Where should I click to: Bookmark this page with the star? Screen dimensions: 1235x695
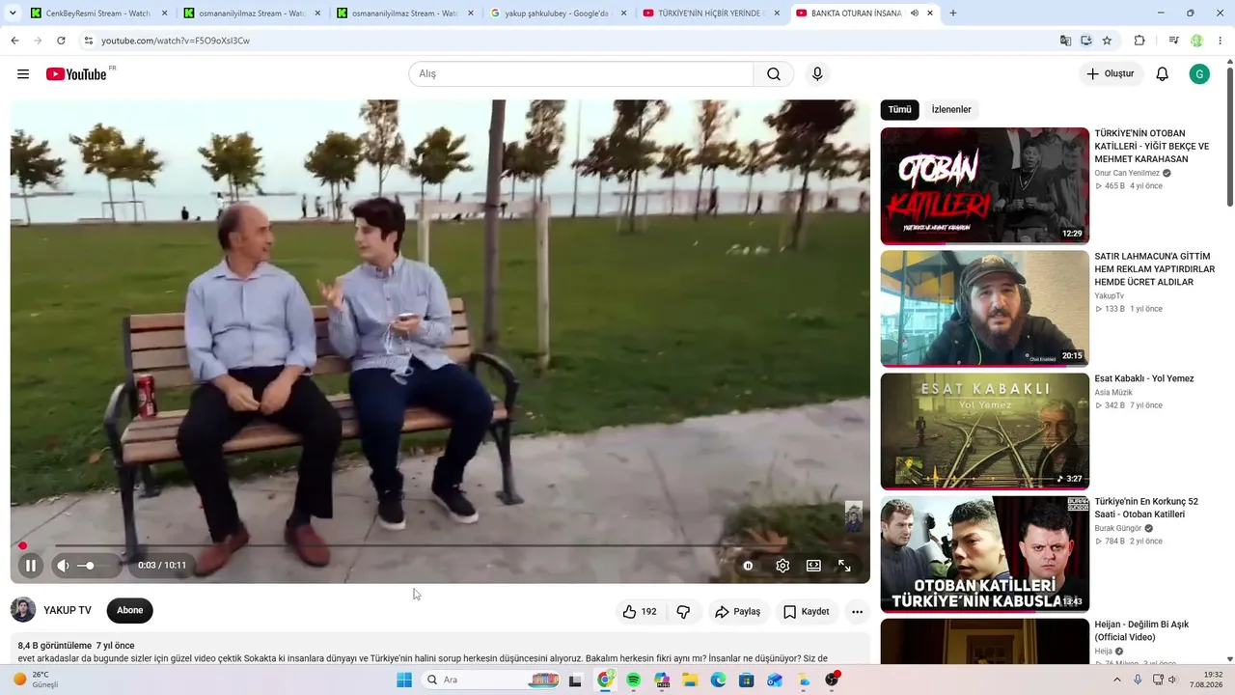click(x=1107, y=41)
